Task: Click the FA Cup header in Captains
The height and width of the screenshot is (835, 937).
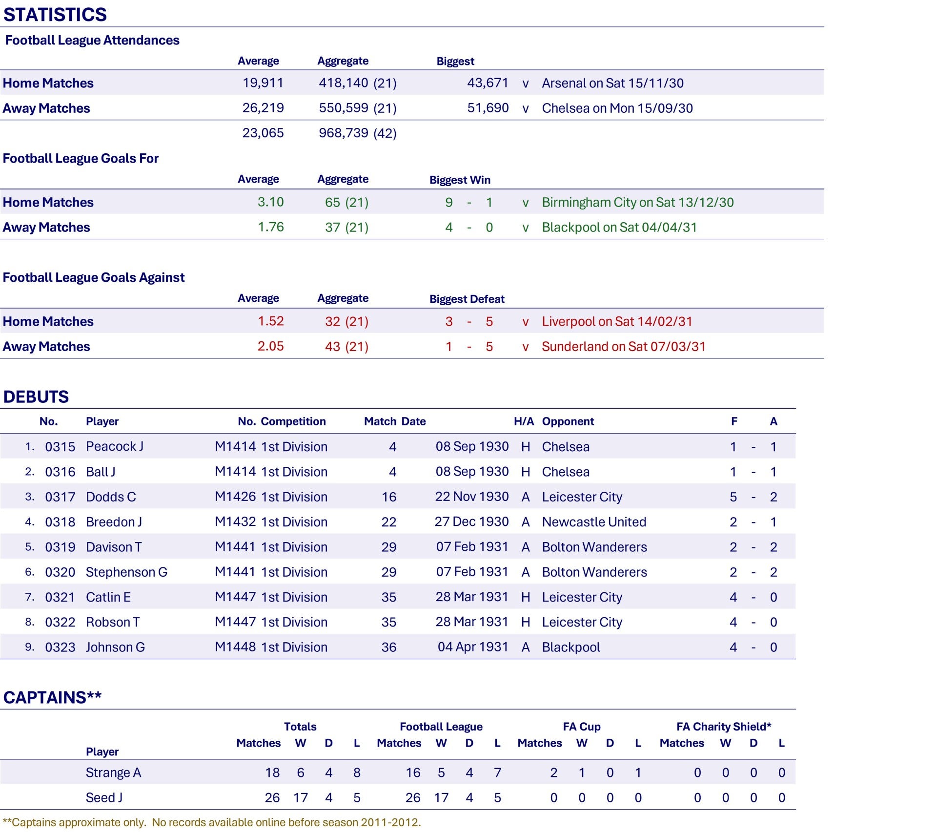Action: (x=581, y=727)
